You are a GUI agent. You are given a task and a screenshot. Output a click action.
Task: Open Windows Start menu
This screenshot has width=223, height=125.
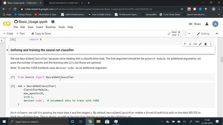[x=4, y=122]
